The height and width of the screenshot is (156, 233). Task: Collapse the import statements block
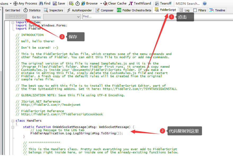coord(13,22)
